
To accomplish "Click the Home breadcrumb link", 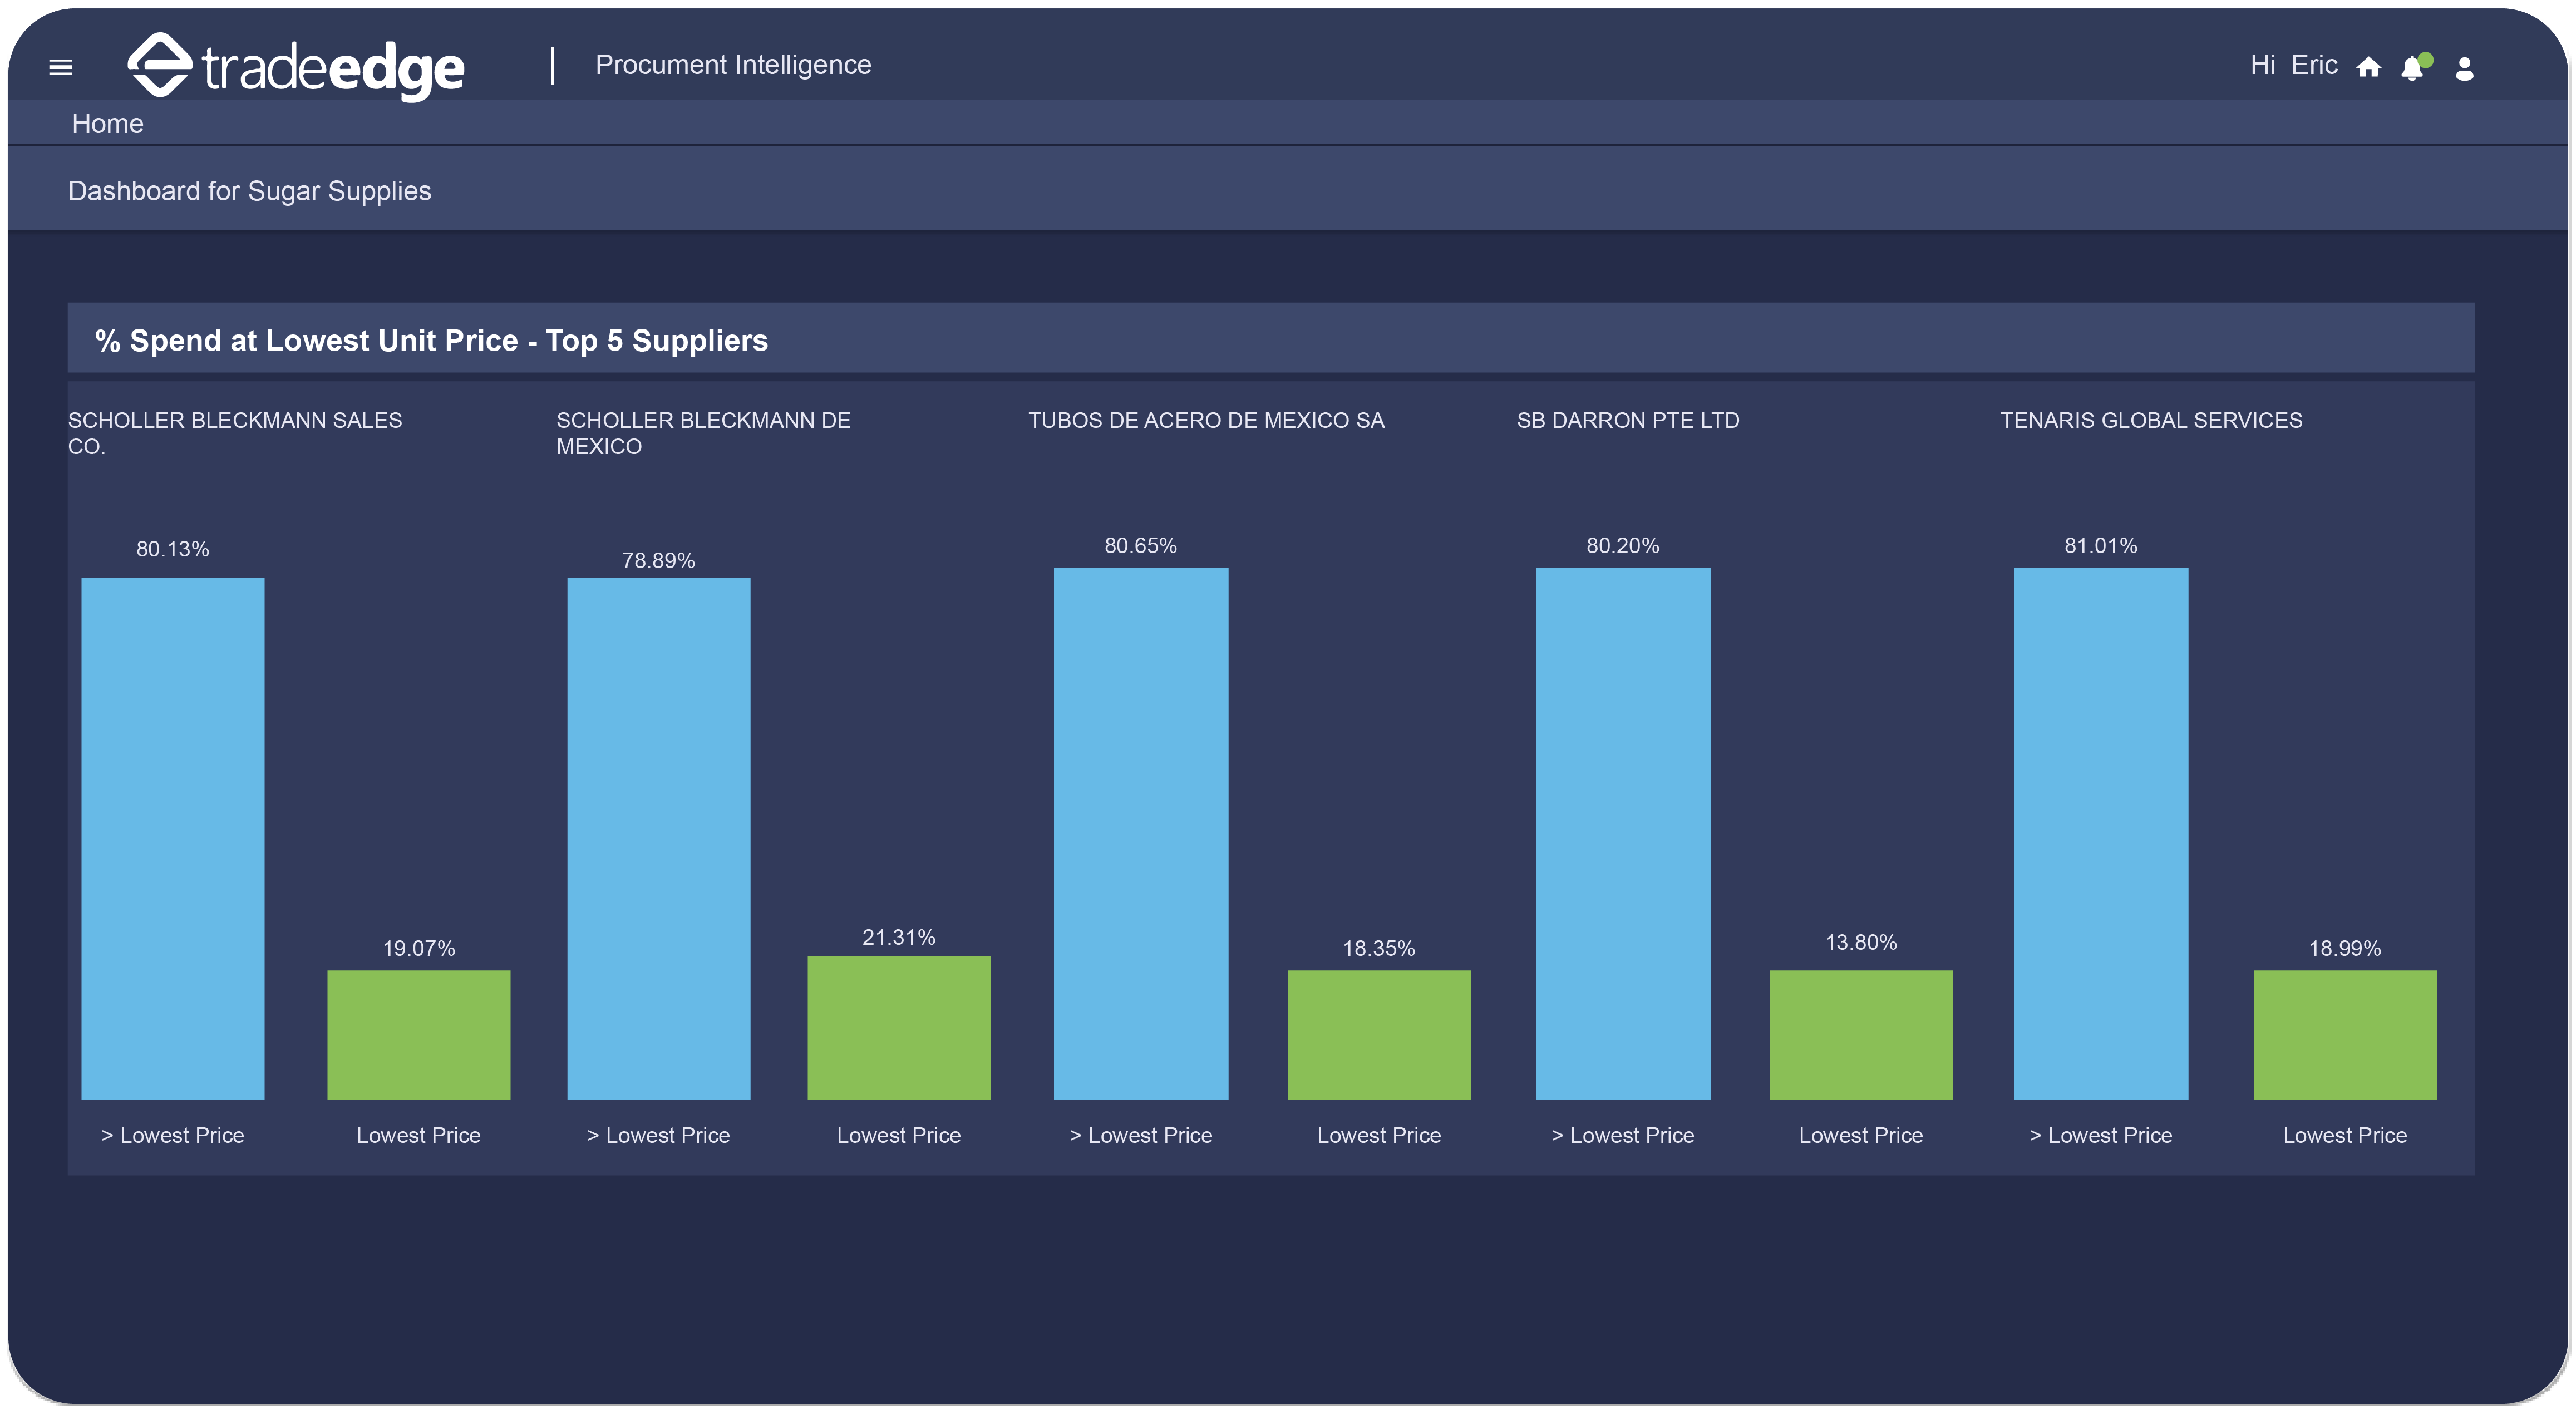I will click(107, 124).
